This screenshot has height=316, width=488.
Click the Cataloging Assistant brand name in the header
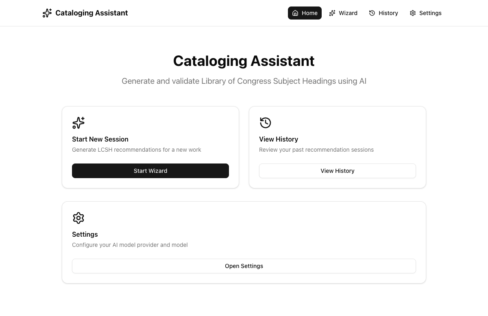click(x=91, y=13)
